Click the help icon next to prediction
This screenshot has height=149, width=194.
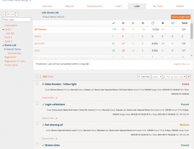[x=88, y=64]
